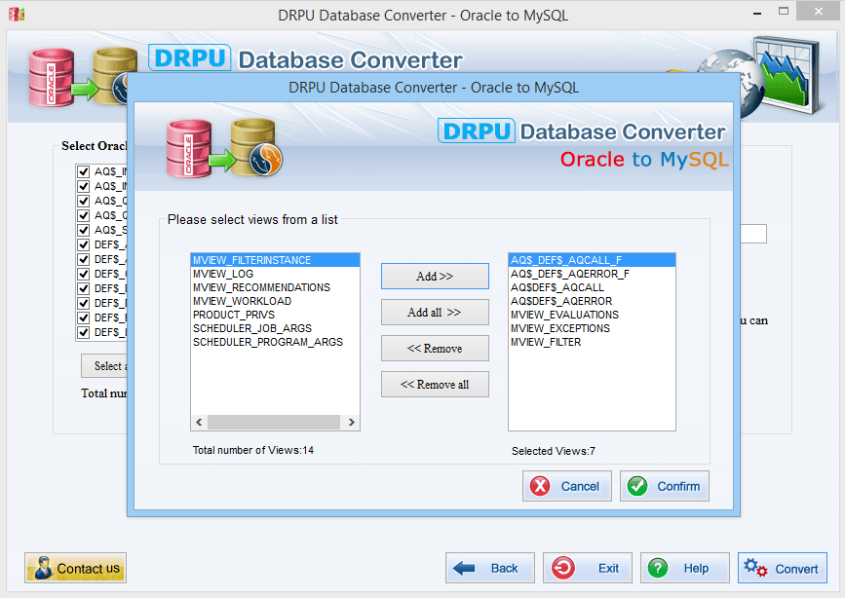Click the green checkmark icon on Confirm
845x598 pixels.
(x=637, y=486)
